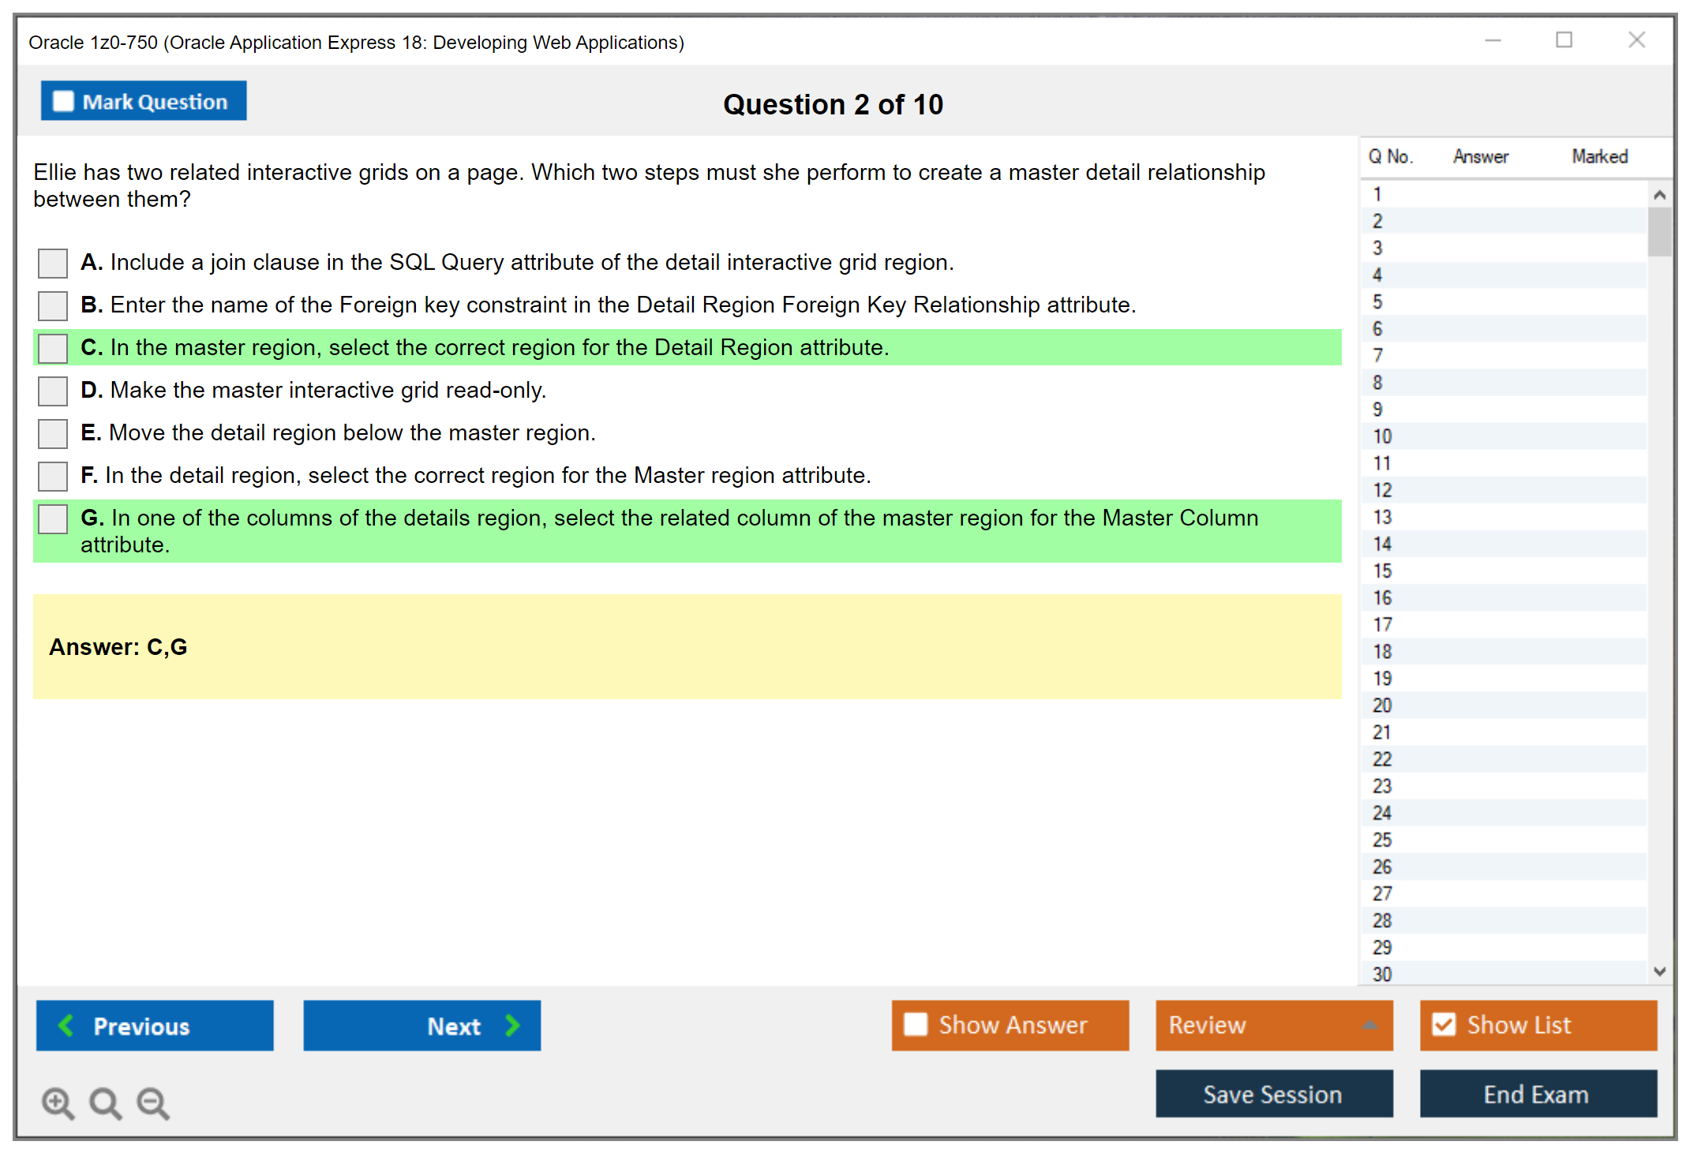1697x1160 pixels.
Task: Click the checkmark icon on Show List button
Action: coord(1444,1024)
